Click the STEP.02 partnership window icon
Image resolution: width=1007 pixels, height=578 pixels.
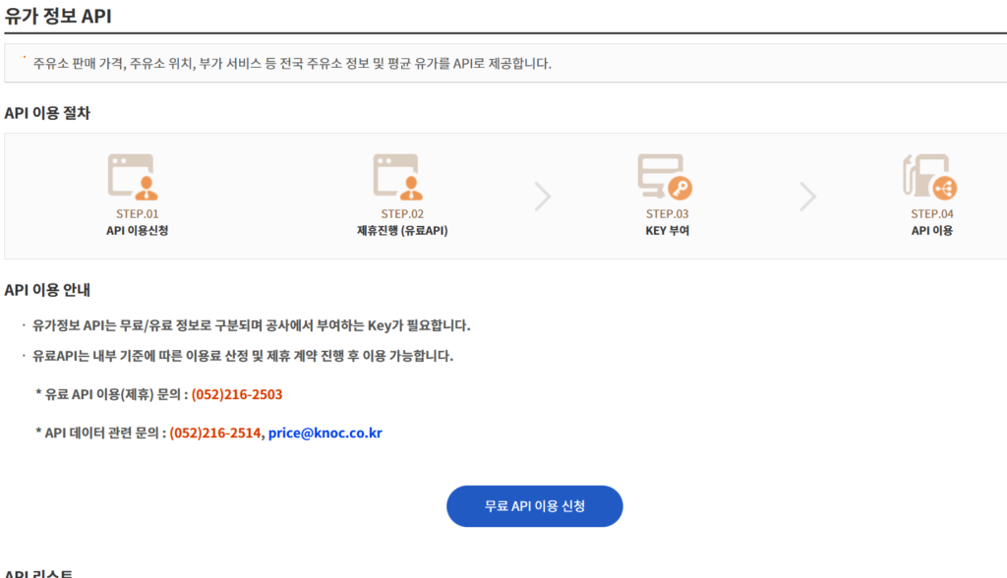(396, 177)
